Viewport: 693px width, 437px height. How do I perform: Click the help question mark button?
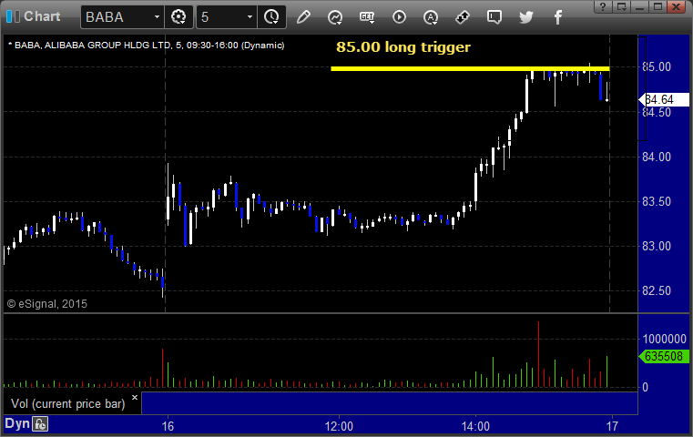coord(603,6)
